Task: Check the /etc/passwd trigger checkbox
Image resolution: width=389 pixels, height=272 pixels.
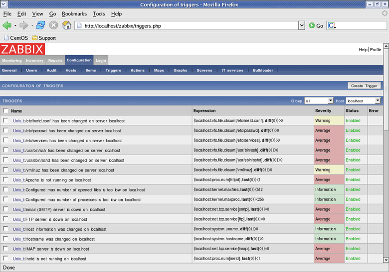Action: click(6, 131)
